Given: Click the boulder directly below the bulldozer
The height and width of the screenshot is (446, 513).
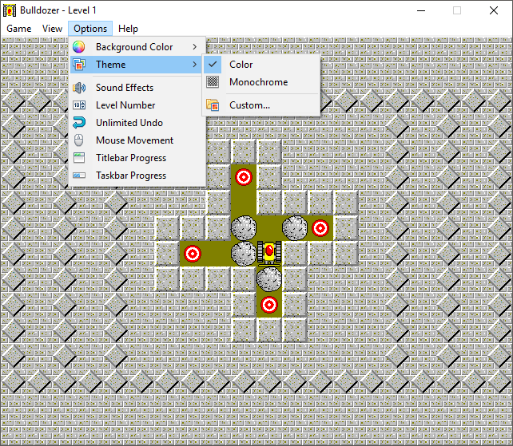Looking at the screenshot, I should [269, 279].
